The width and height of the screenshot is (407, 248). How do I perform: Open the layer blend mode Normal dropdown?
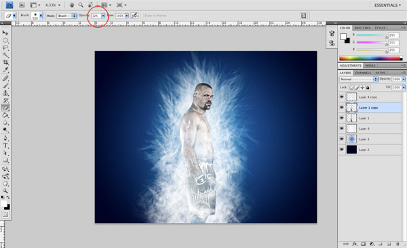click(358, 79)
